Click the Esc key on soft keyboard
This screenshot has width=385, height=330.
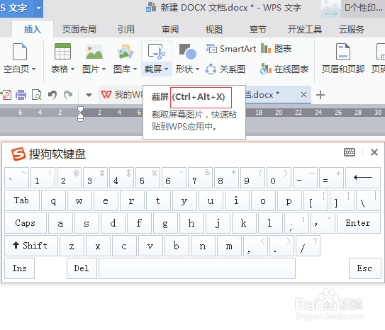(x=365, y=268)
